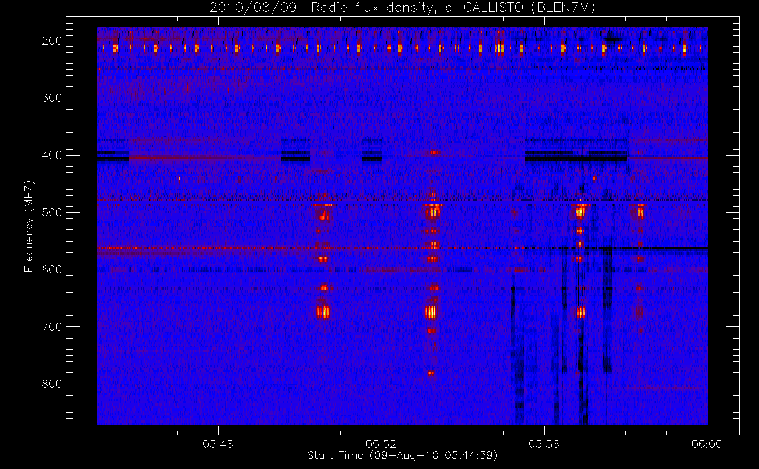Click the 'Start Time (09-Aug-10 05:44:39)' label
This screenshot has width=759, height=469.
point(402,455)
